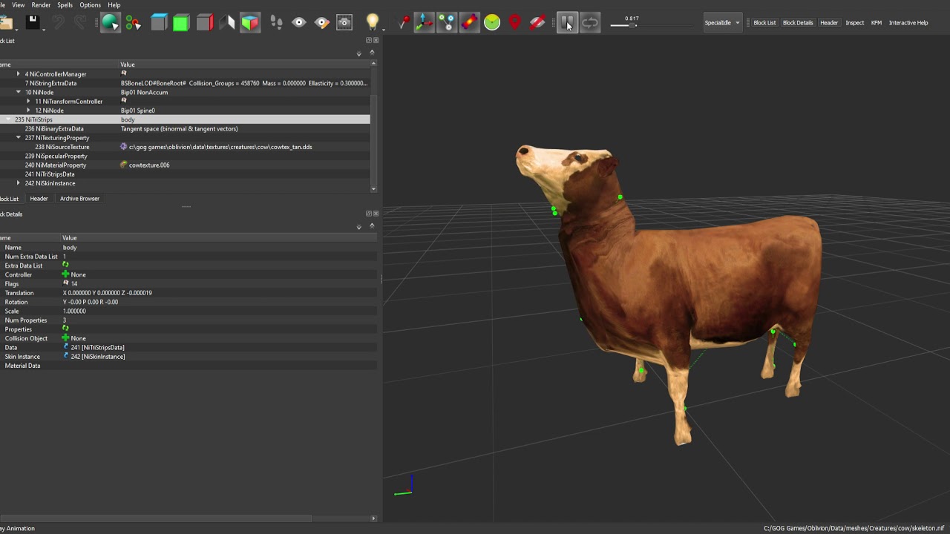Pause the animation playback
Screen dimensions: 950x534
click(x=567, y=23)
